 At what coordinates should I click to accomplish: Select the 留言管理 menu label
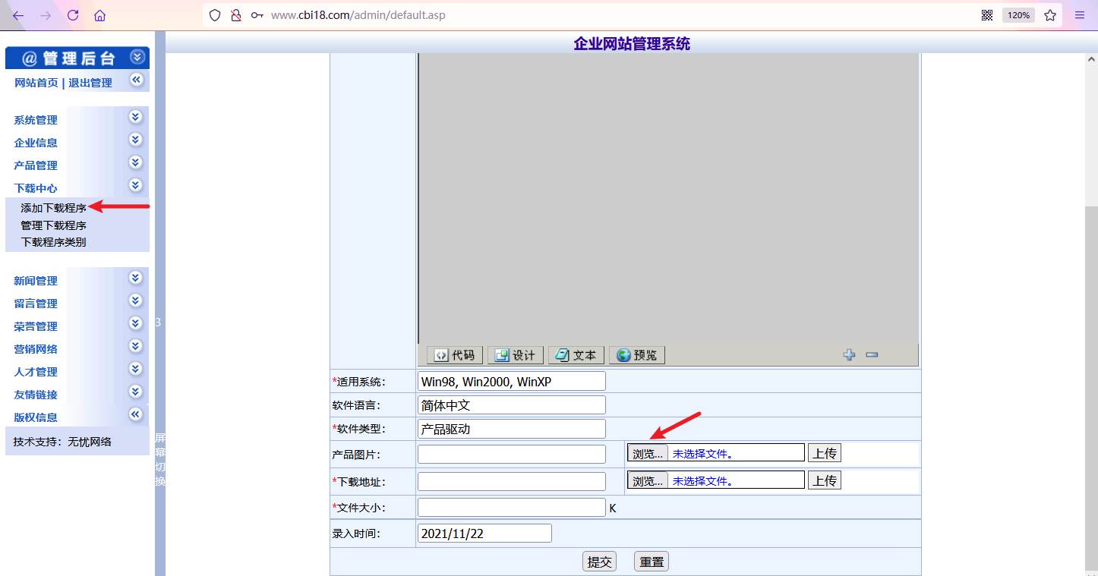36,304
